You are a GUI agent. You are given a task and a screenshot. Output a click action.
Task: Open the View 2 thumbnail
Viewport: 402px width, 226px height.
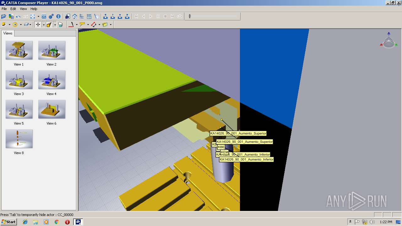[x=52, y=50]
